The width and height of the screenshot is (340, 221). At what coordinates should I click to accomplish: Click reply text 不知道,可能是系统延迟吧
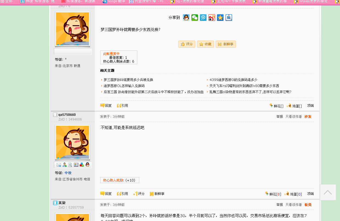tap(122, 128)
